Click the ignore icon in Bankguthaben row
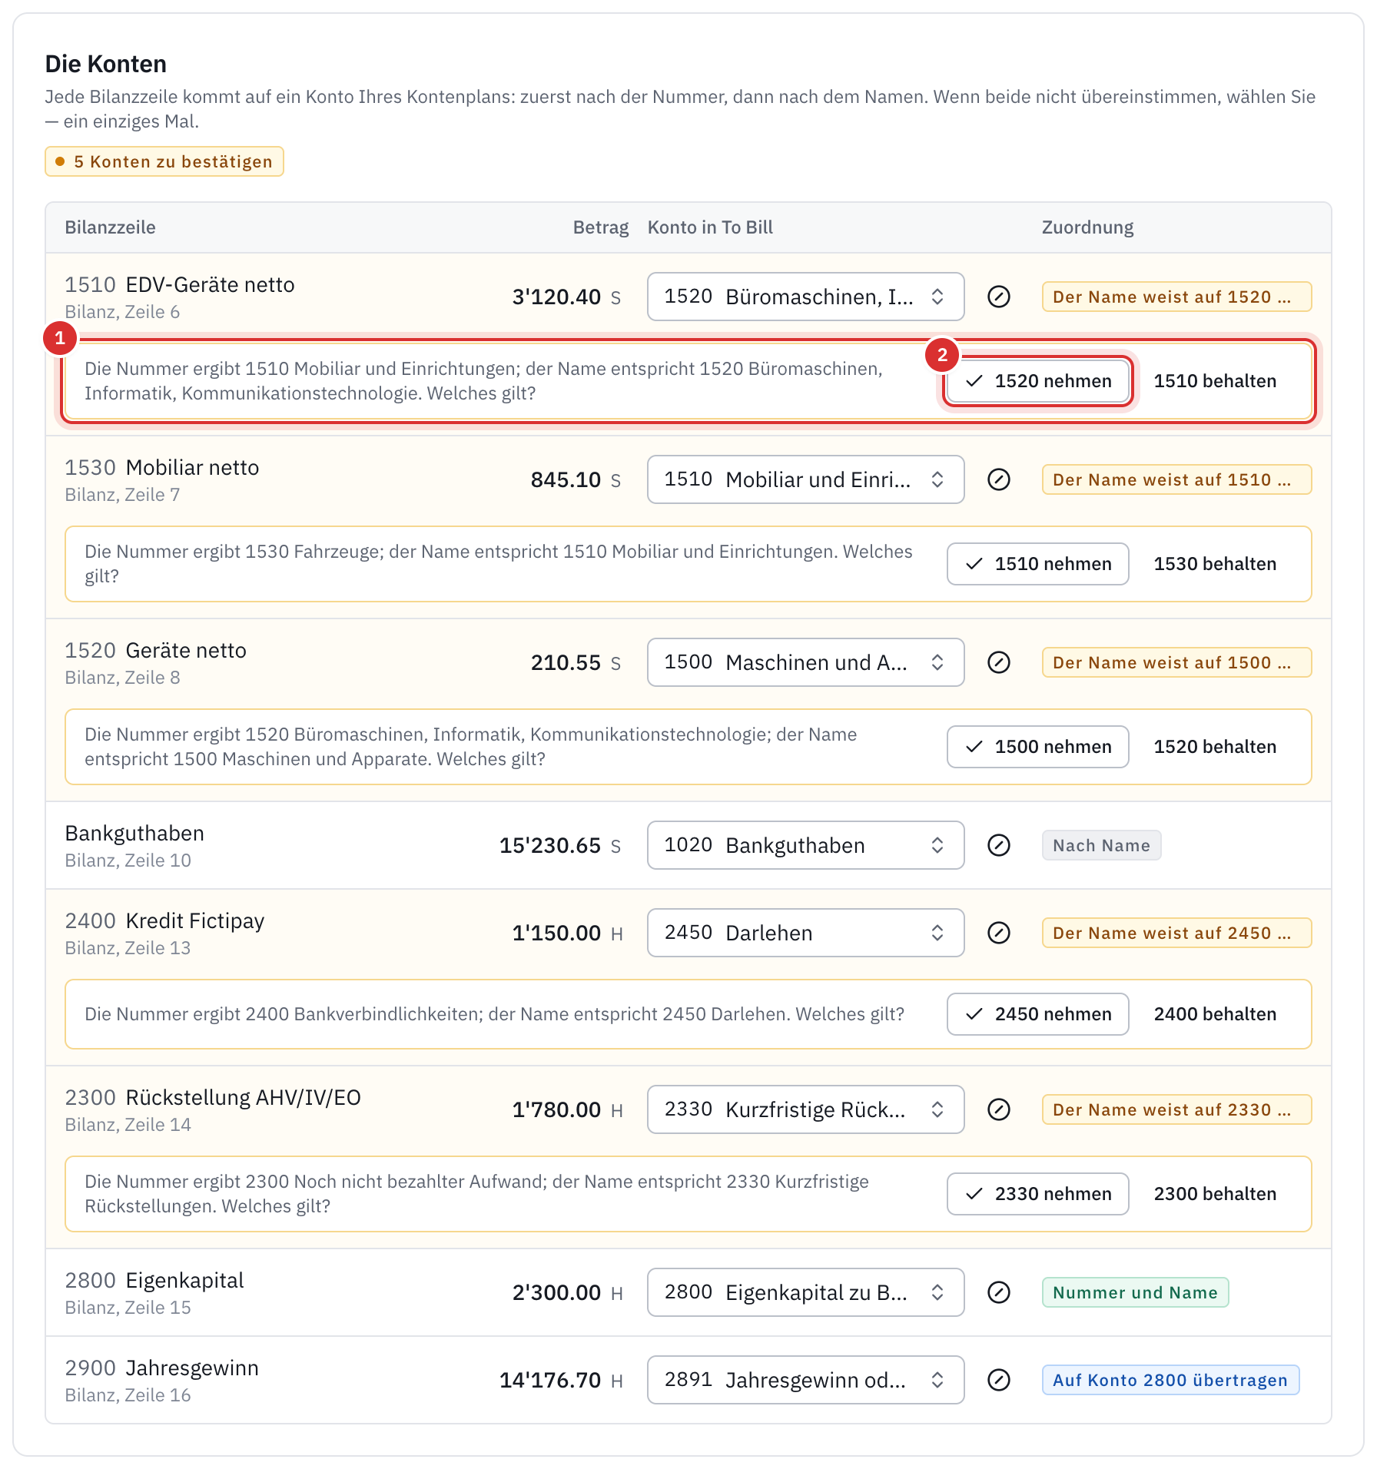 (x=998, y=845)
